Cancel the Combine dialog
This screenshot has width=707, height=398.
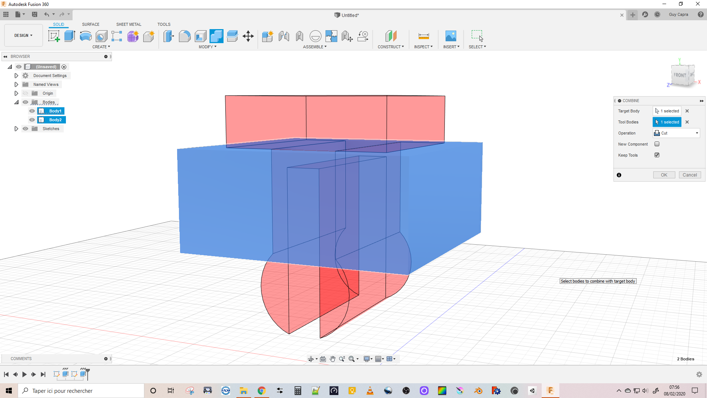click(x=689, y=175)
